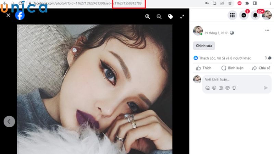The width and height of the screenshot is (274, 154).
Task: Enter fullscreen photo mode
Action: [182, 16]
